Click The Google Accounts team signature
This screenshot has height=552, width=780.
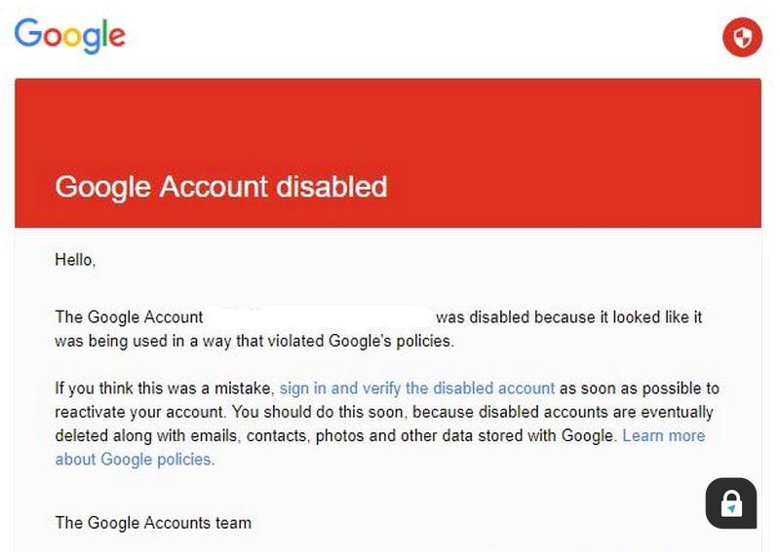click(153, 523)
